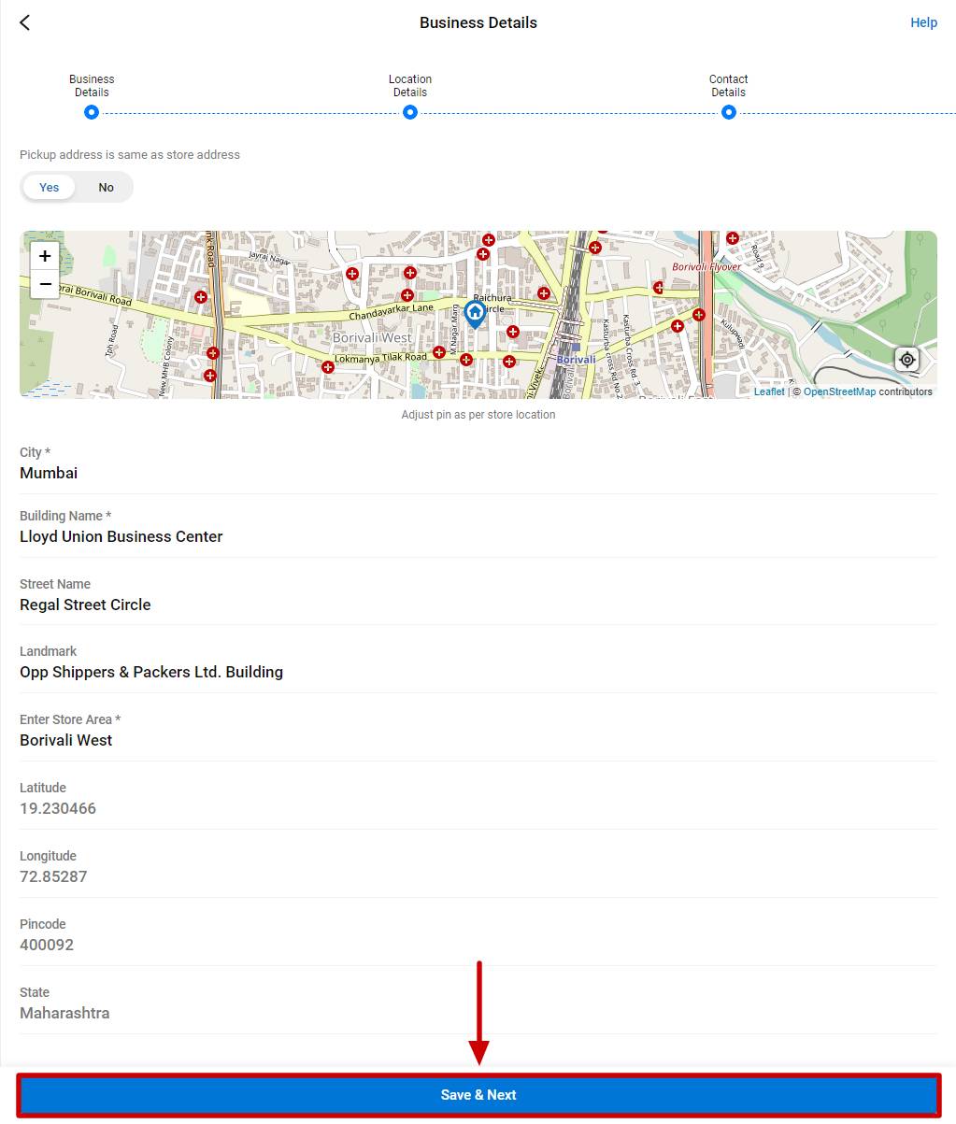Open the Help link
Image resolution: width=956 pixels, height=1124 pixels.
[x=923, y=22]
